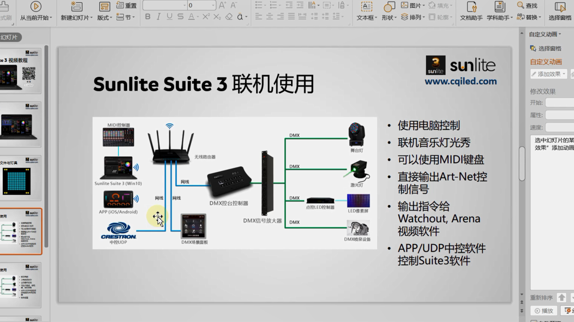Click the Increase Font Size icon
The width and height of the screenshot is (574, 322).
(x=223, y=5)
